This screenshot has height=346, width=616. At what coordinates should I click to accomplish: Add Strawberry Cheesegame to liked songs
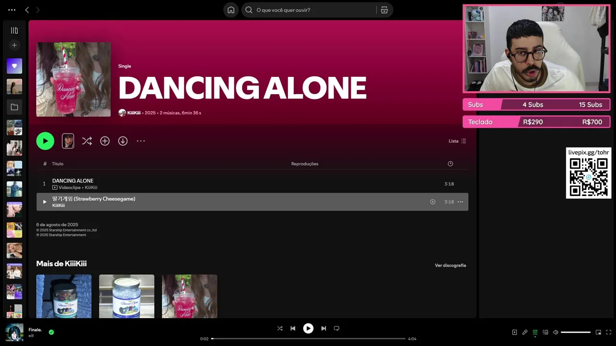[x=433, y=202]
